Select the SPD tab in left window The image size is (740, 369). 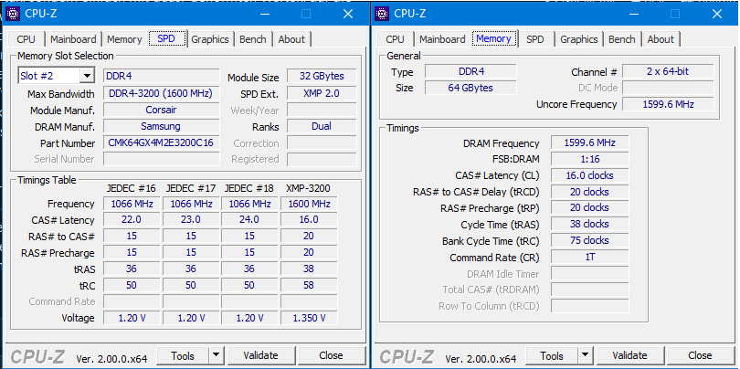[x=166, y=38]
